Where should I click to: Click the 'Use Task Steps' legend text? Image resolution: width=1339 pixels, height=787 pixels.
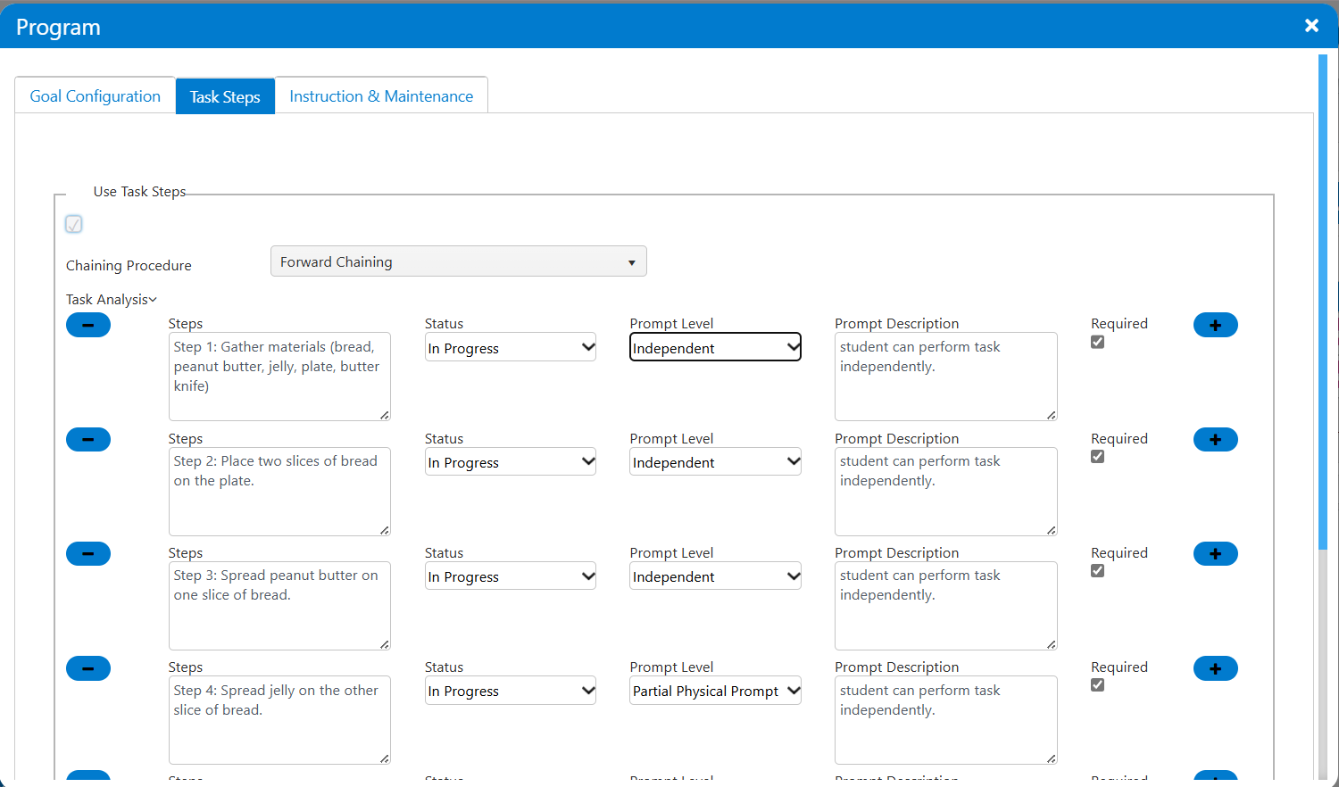[139, 192]
